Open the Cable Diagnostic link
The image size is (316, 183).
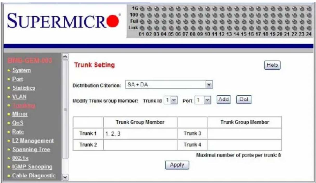click(34, 175)
